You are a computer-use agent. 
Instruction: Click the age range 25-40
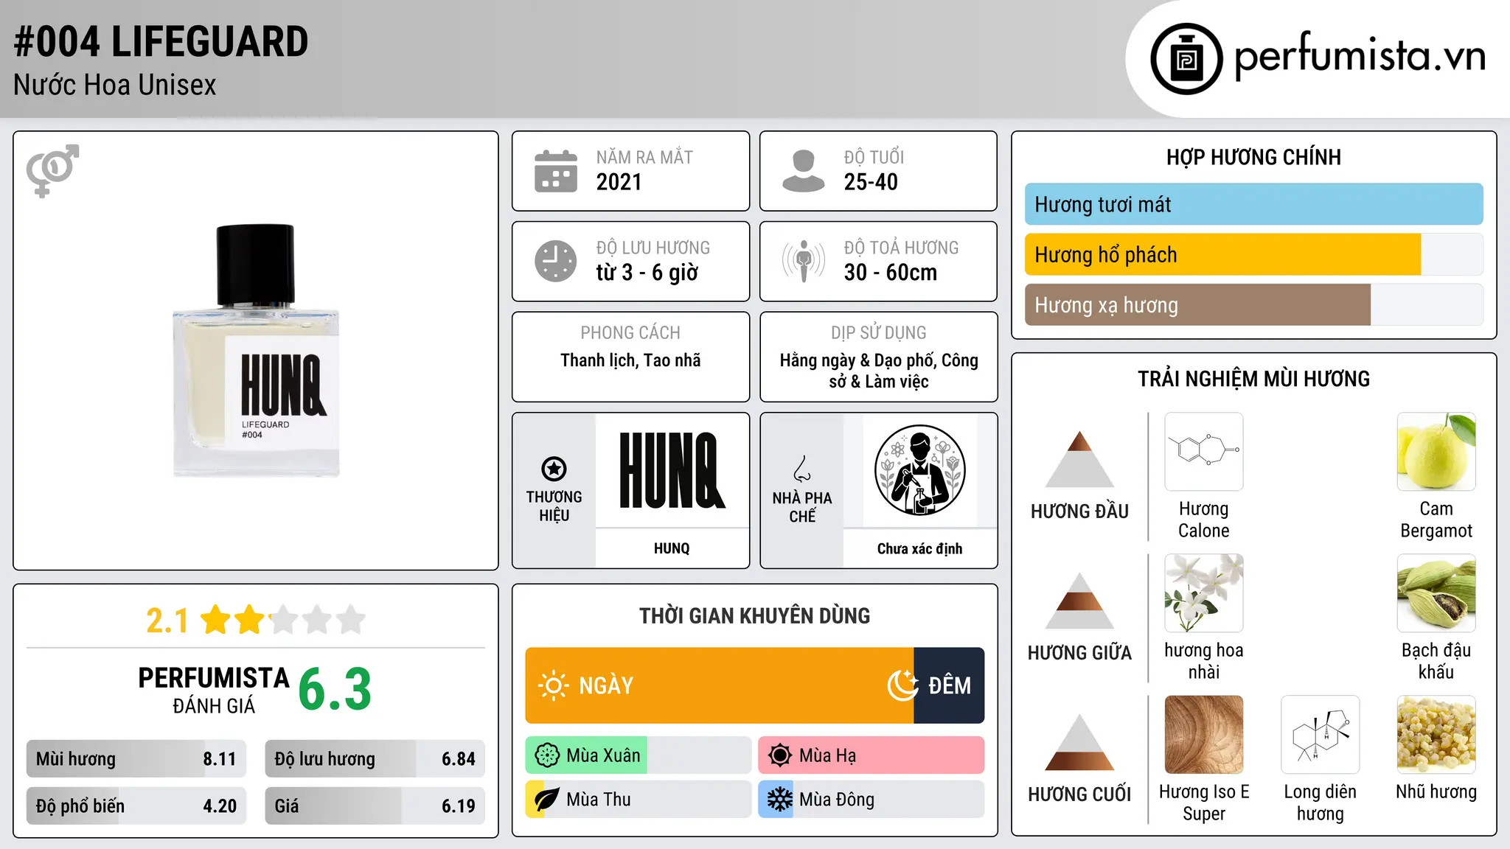click(x=871, y=182)
